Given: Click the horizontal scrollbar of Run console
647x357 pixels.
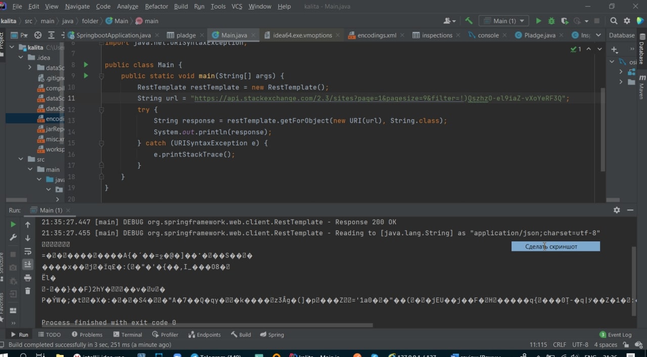Looking at the screenshot, I should tap(207, 325).
